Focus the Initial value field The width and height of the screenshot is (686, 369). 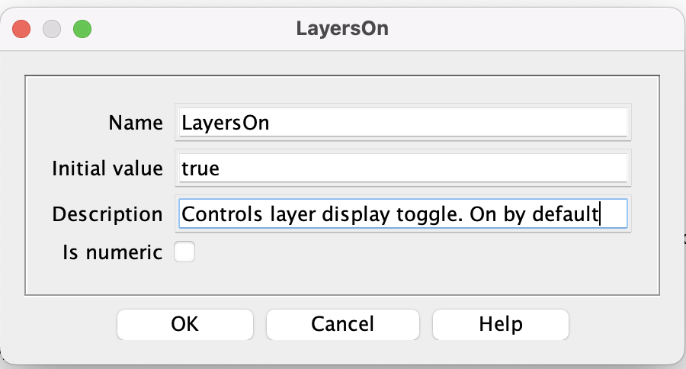403,168
